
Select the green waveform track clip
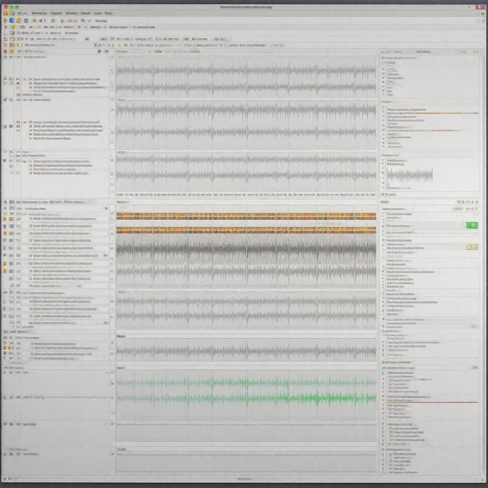tap(245, 391)
